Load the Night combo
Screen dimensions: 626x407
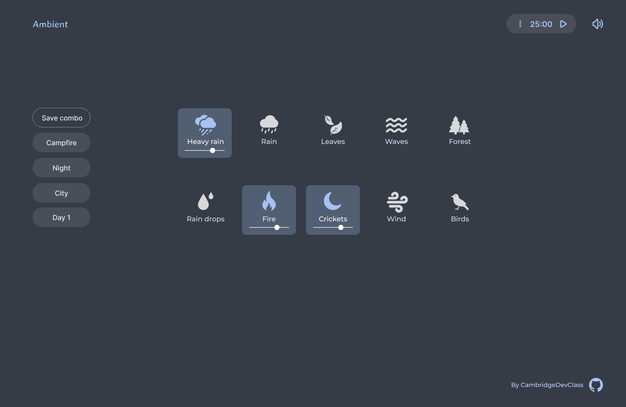[61, 168]
